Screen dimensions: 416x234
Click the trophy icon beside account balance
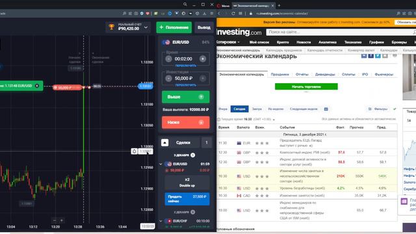[111, 27]
